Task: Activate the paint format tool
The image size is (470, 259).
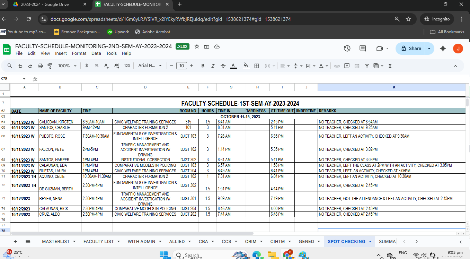Action: (x=50, y=66)
